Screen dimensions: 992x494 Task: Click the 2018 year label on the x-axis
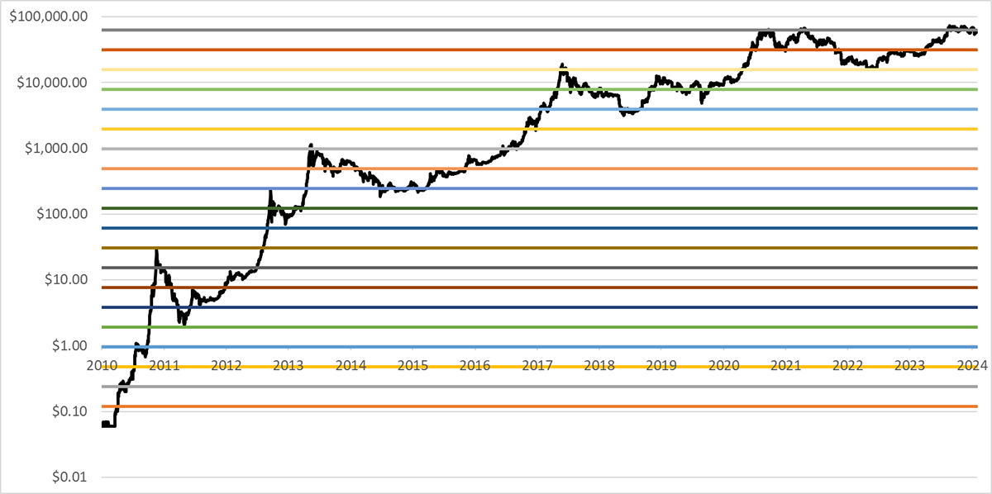click(599, 364)
